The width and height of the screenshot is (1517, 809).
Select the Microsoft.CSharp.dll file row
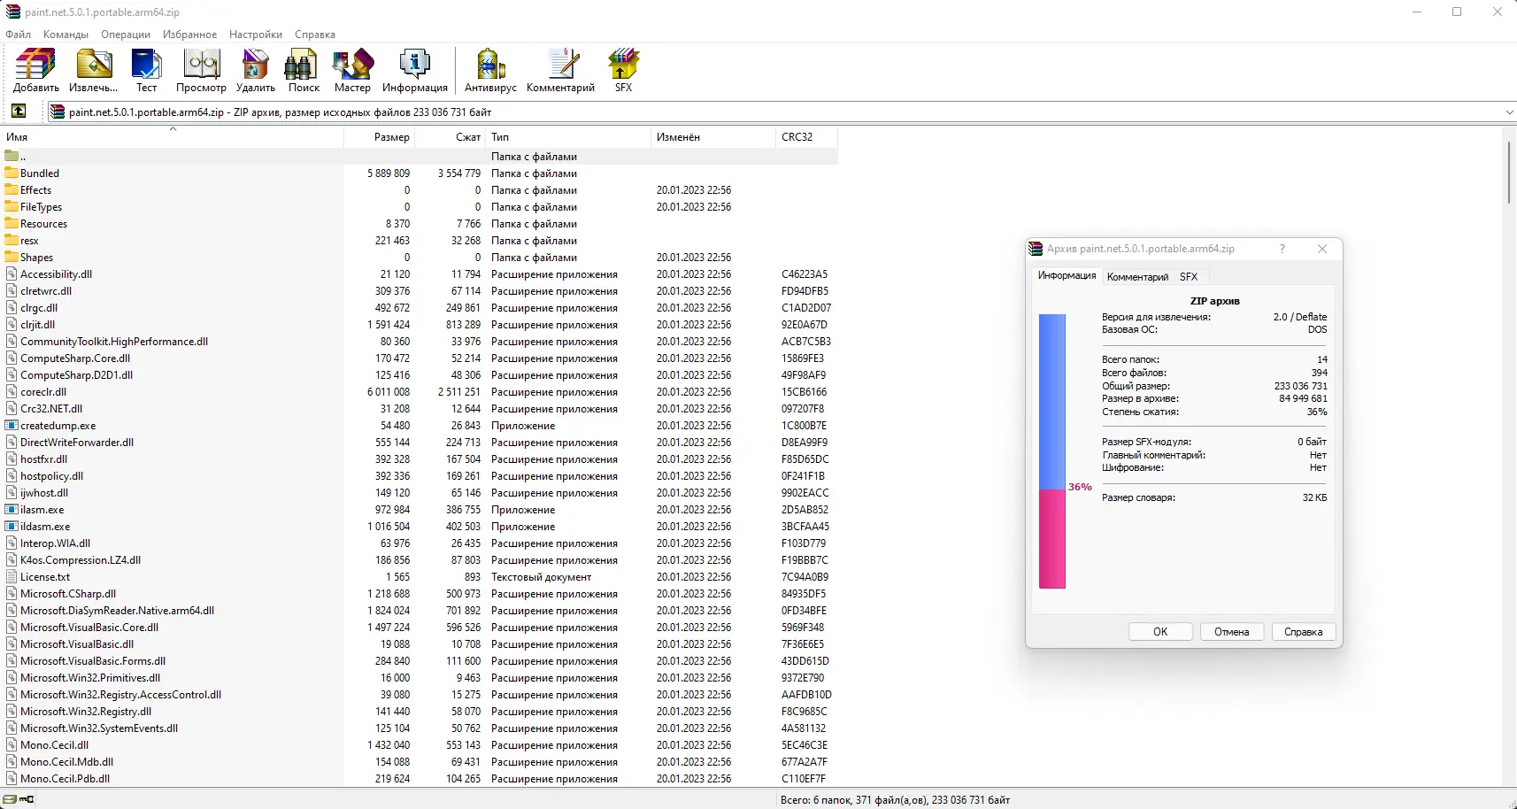[420, 594]
